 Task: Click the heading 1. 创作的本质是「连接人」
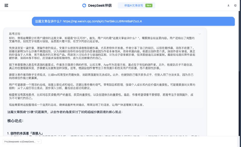pos(25,133)
